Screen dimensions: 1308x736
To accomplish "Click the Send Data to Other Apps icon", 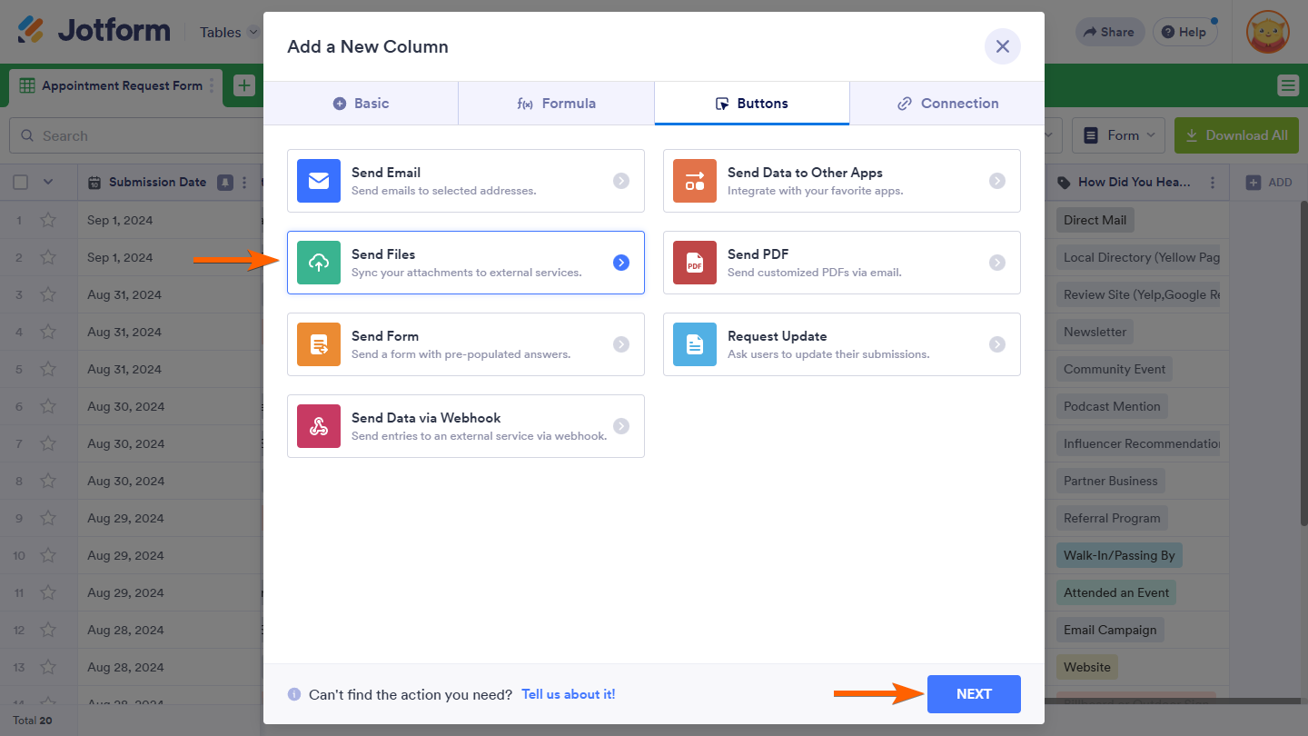I will [x=695, y=181].
